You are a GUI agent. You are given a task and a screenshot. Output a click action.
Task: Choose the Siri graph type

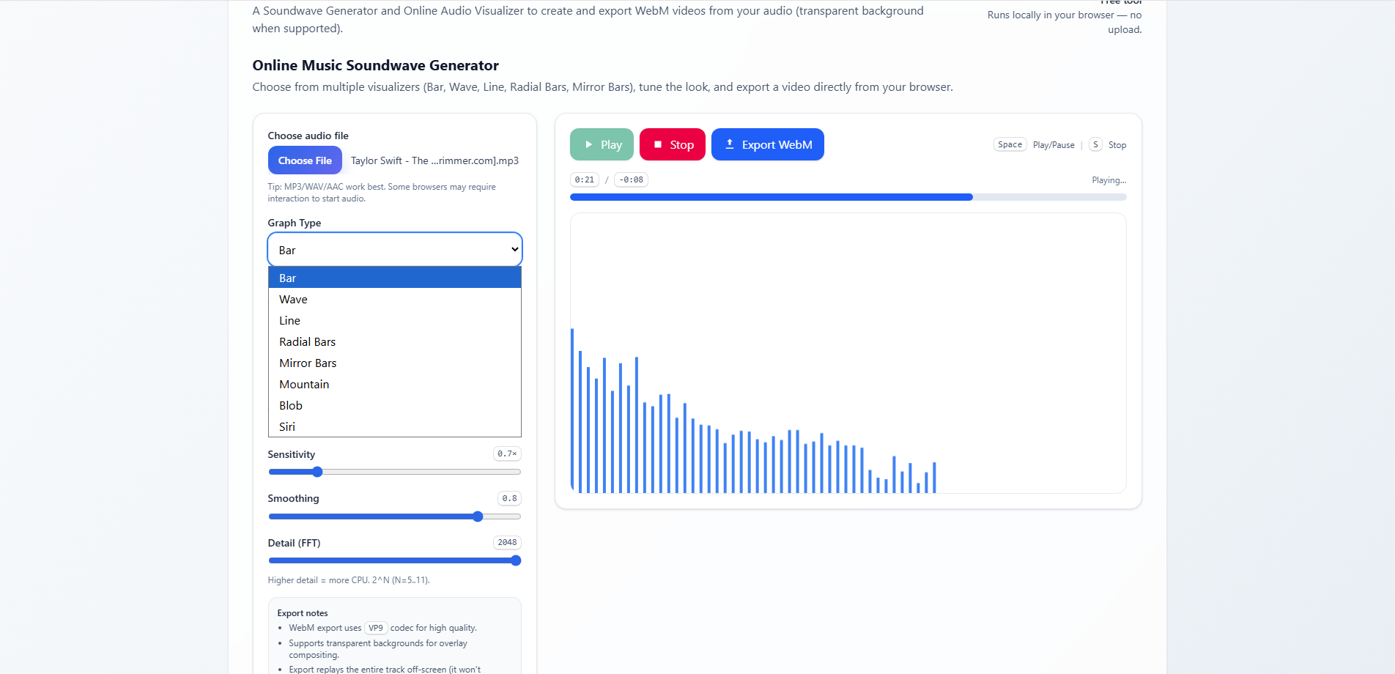click(395, 426)
